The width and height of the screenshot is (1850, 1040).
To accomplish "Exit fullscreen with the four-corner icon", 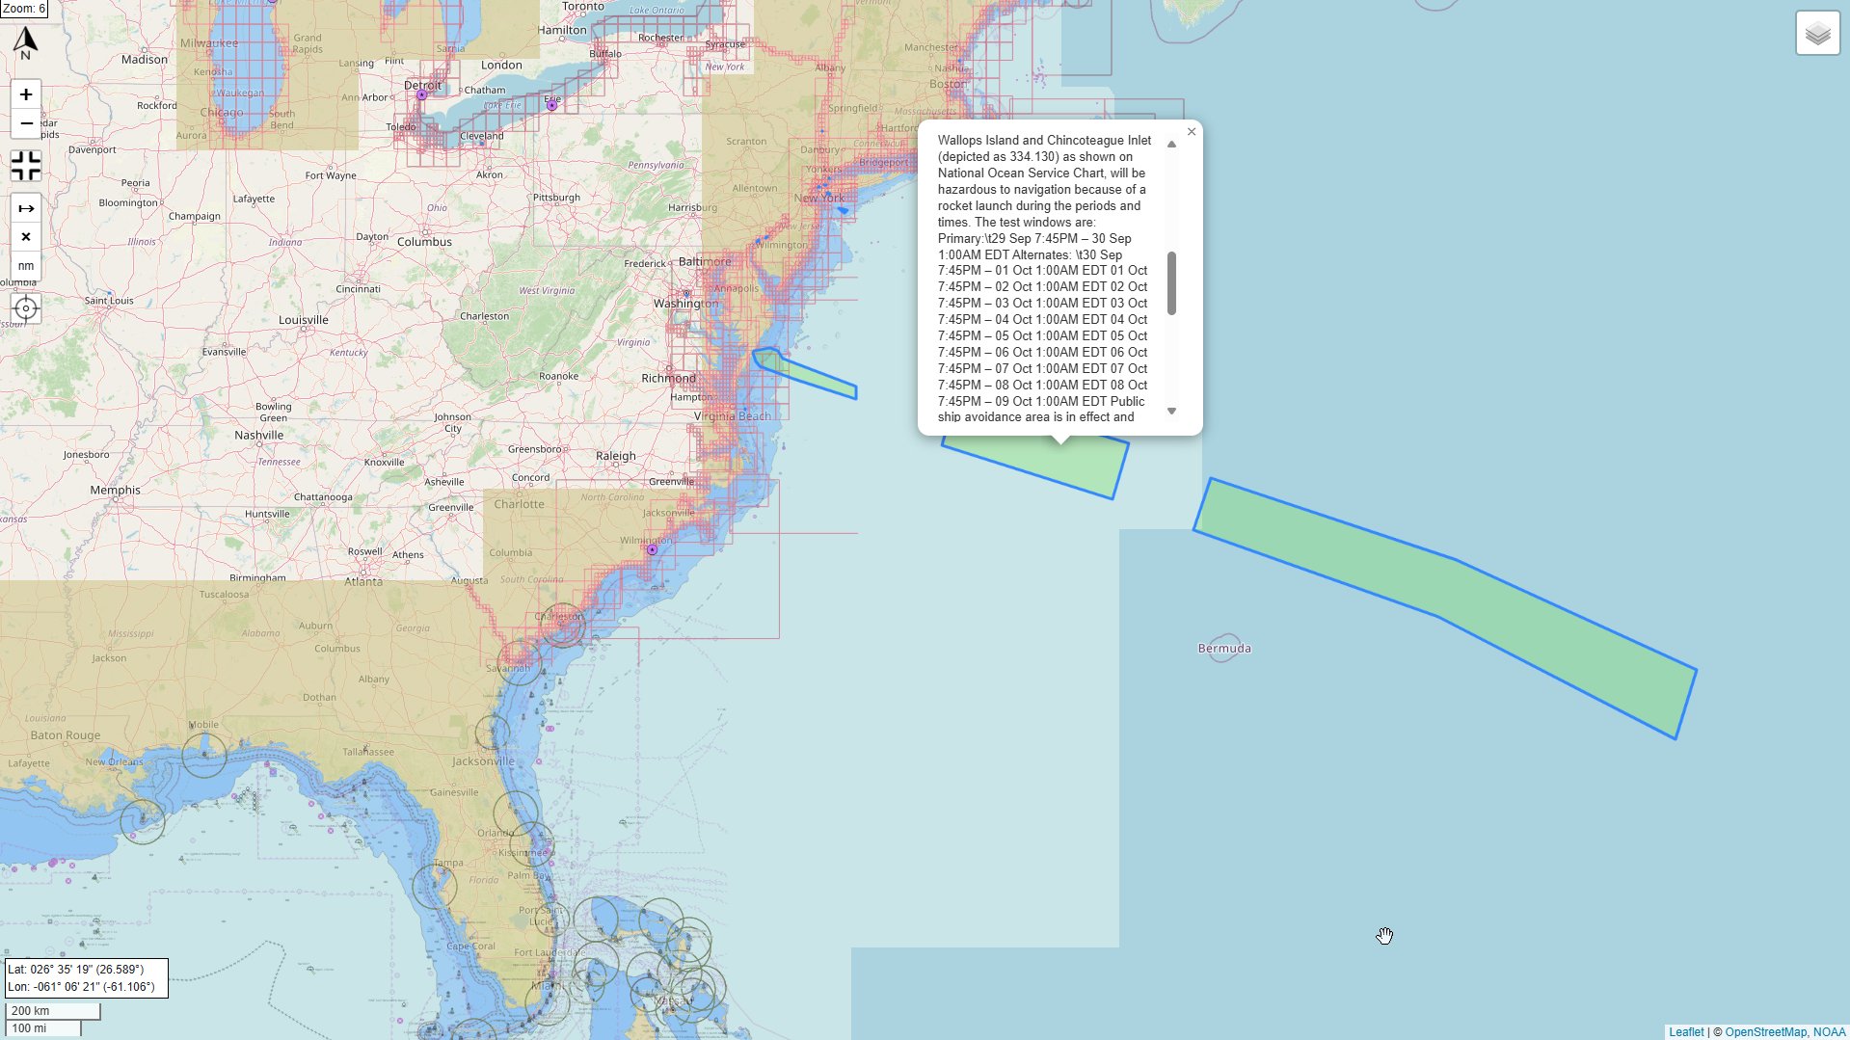I will click(x=26, y=166).
